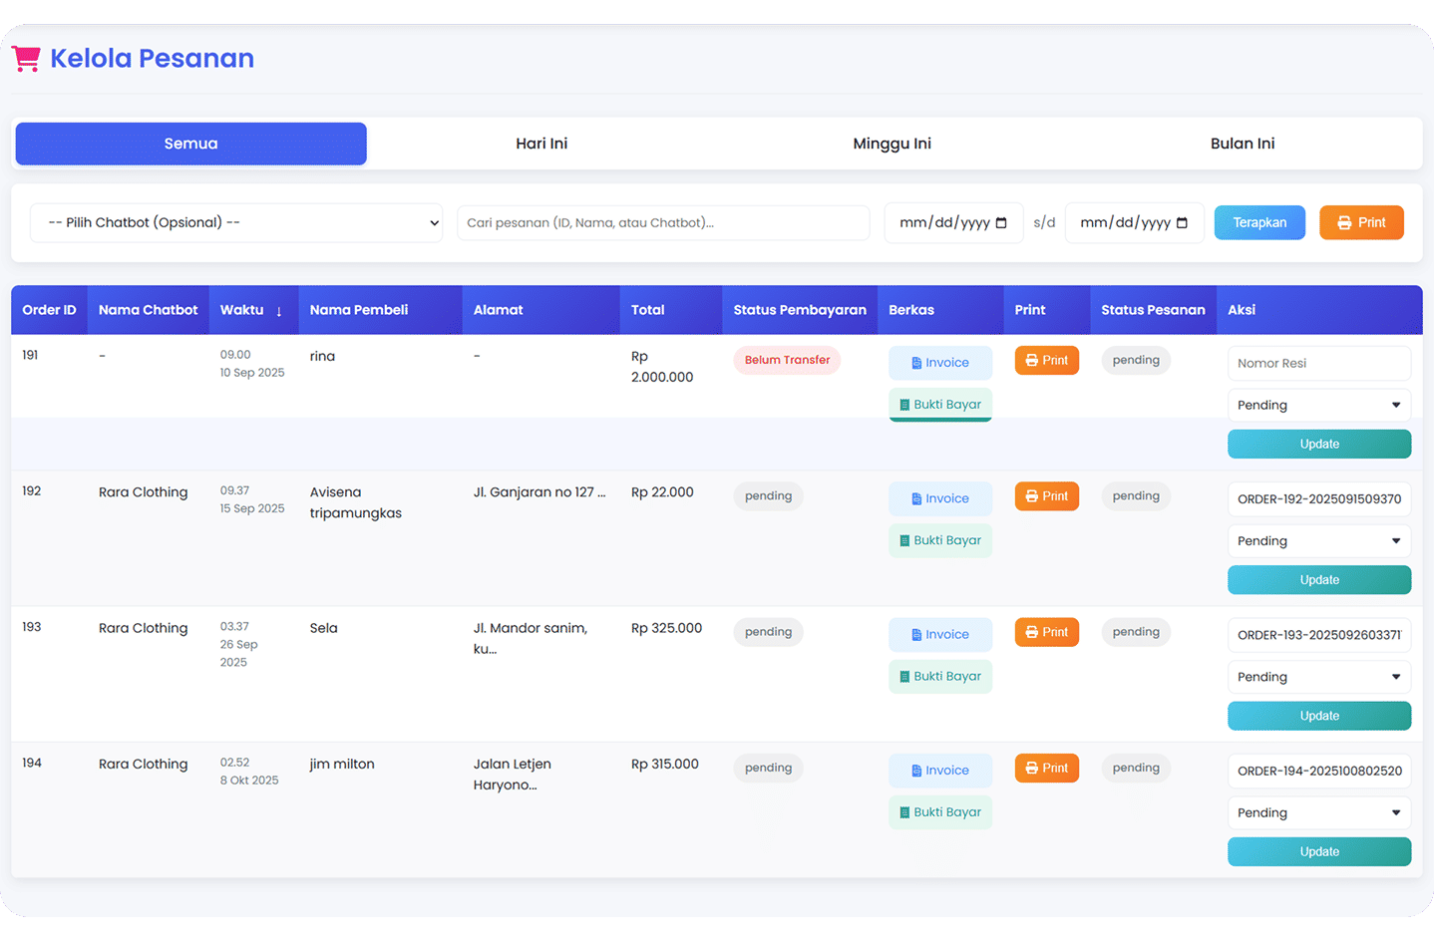This screenshot has width=1434, height=941.
Task: Click the Nomor Resi input for order 191
Action: pyautogui.click(x=1318, y=363)
